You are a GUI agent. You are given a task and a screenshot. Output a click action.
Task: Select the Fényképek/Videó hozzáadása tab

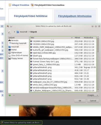[x=49, y=5]
